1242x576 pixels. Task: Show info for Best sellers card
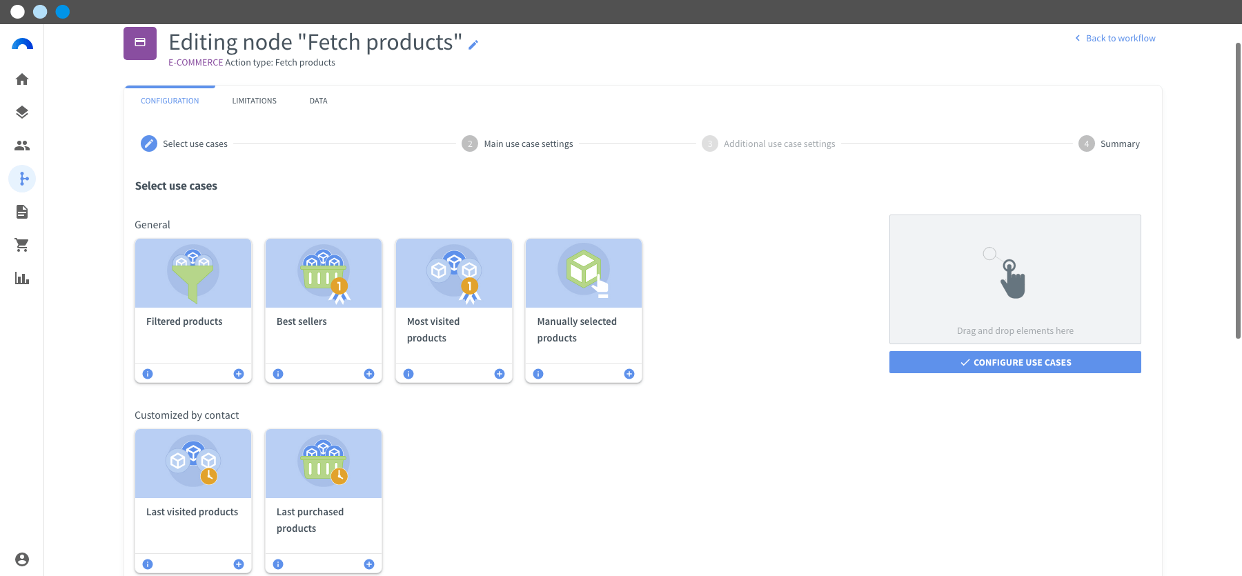click(x=278, y=374)
